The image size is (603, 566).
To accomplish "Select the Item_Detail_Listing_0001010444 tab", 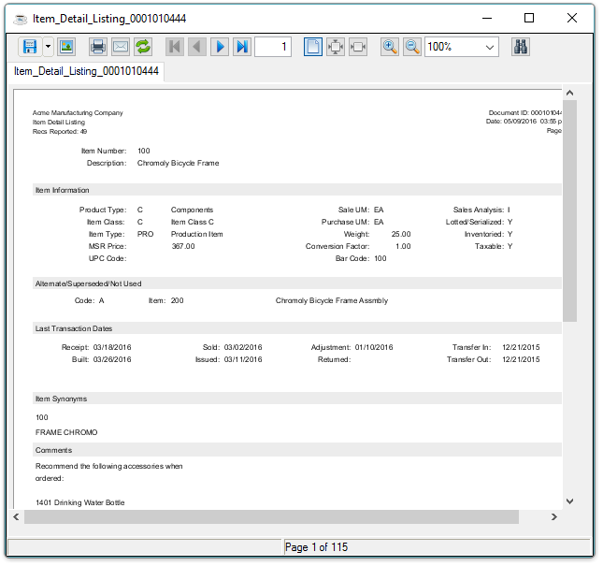I will pos(86,71).
